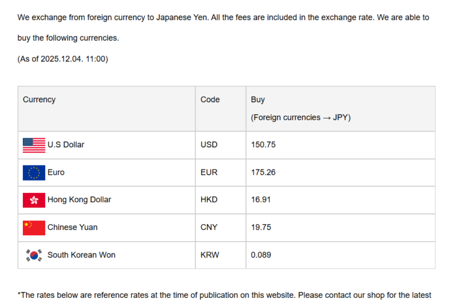Screen dimensions: 453x305
Task: Click the European Union flag icon
Action: [x=34, y=172]
